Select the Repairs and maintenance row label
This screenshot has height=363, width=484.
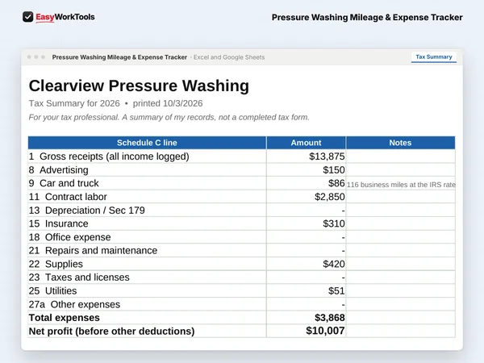click(93, 250)
